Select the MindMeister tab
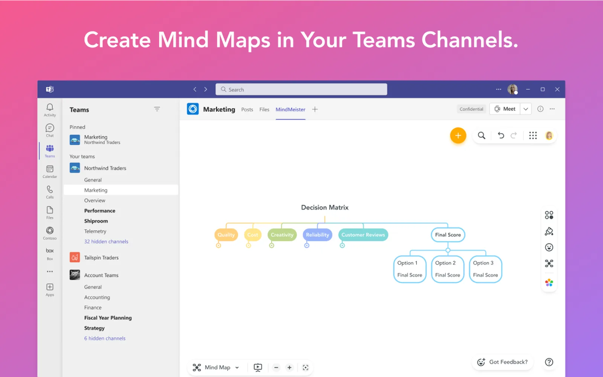Image resolution: width=603 pixels, height=377 pixels. point(291,110)
